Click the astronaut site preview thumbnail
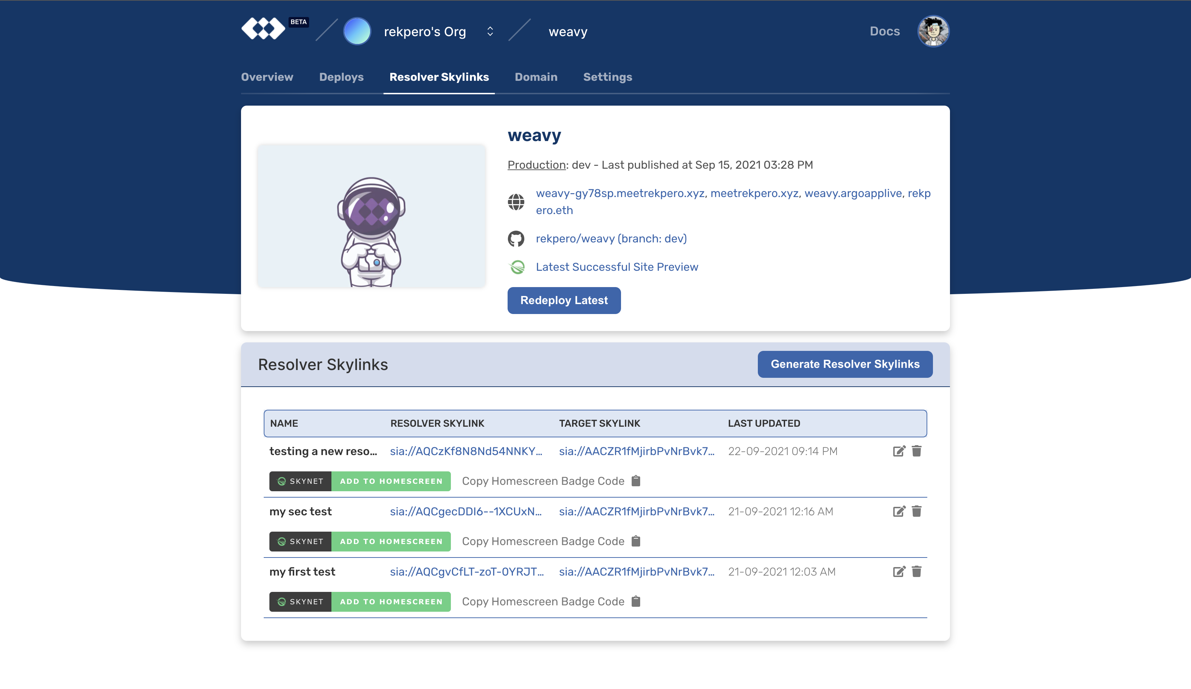 click(371, 215)
